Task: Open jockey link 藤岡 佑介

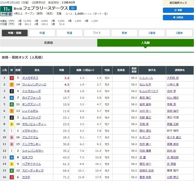Action: 145,164
